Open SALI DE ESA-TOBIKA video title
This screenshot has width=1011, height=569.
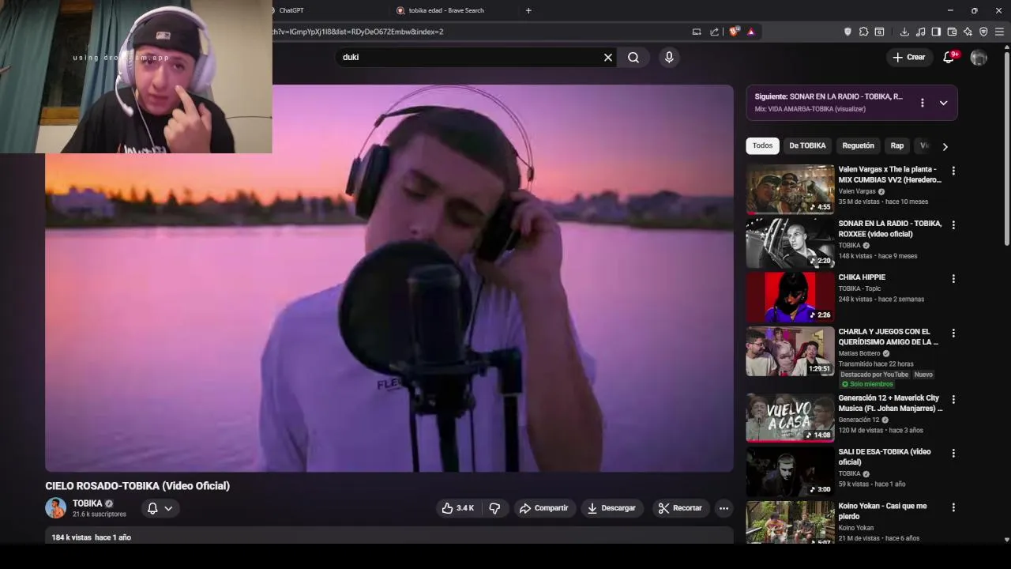pyautogui.click(x=885, y=457)
